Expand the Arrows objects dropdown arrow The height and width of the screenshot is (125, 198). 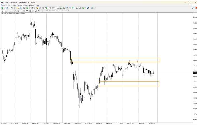coord(41,11)
